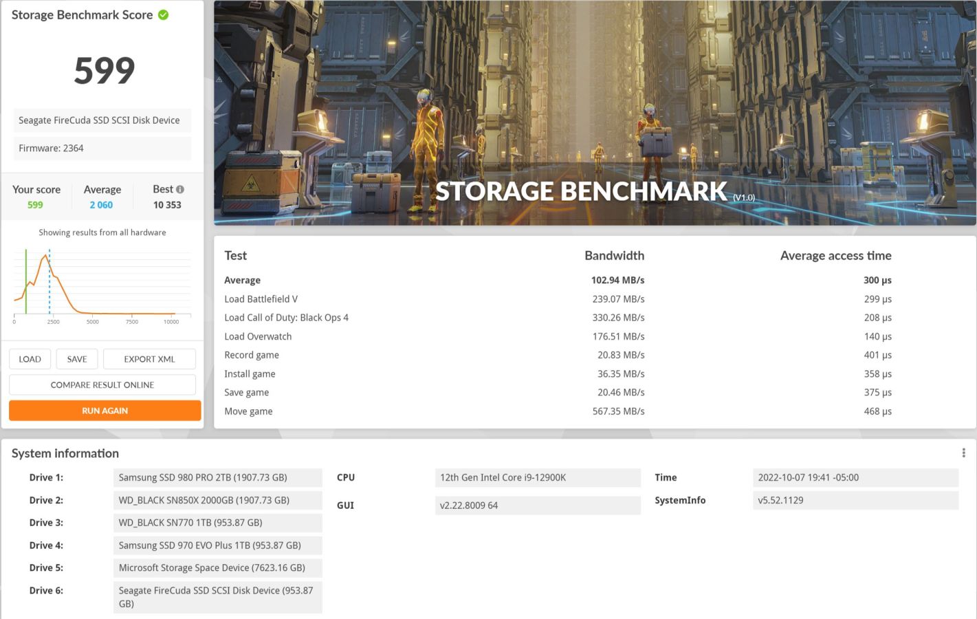Click the Best score value 10 353
Viewport: 977px width, 619px height.
tap(167, 205)
